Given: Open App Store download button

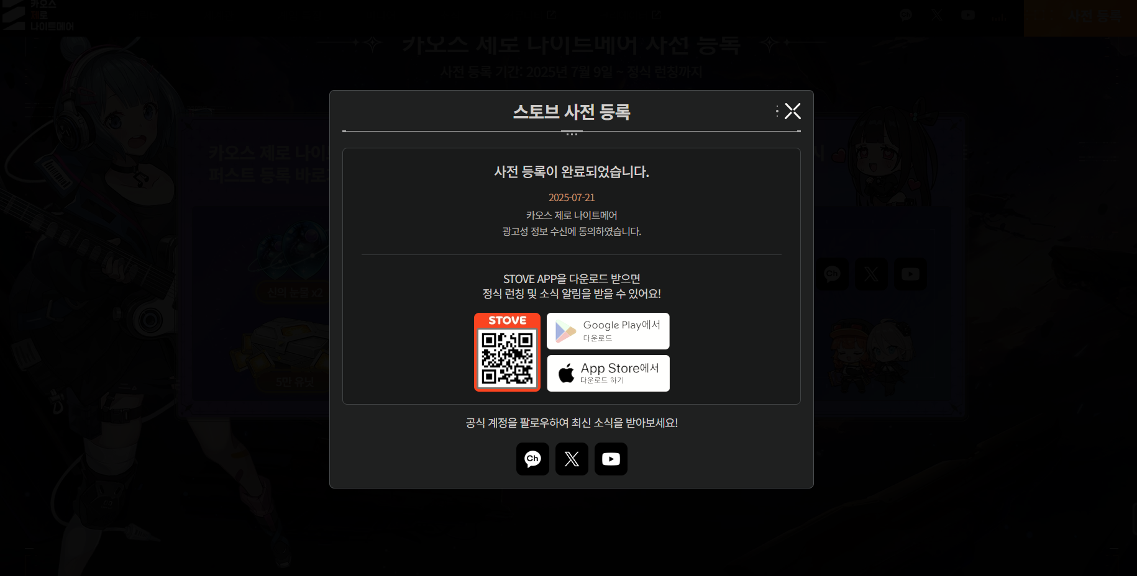Looking at the screenshot, I should coord(608,374).
